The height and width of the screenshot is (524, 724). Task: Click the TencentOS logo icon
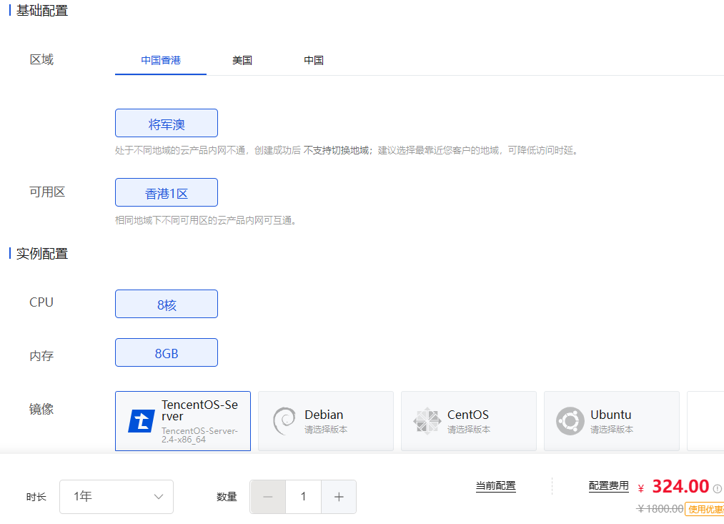coord(142,421)
